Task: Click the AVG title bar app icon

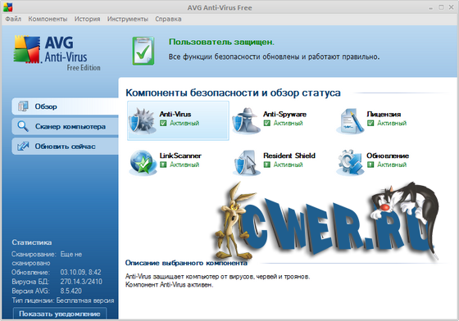Action: pos(8,7)
